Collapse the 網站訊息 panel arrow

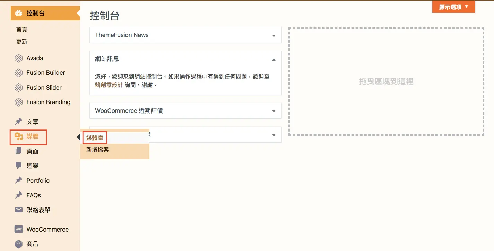click(x=274, y=59)
